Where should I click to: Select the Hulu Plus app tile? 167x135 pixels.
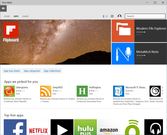[85, 127]
